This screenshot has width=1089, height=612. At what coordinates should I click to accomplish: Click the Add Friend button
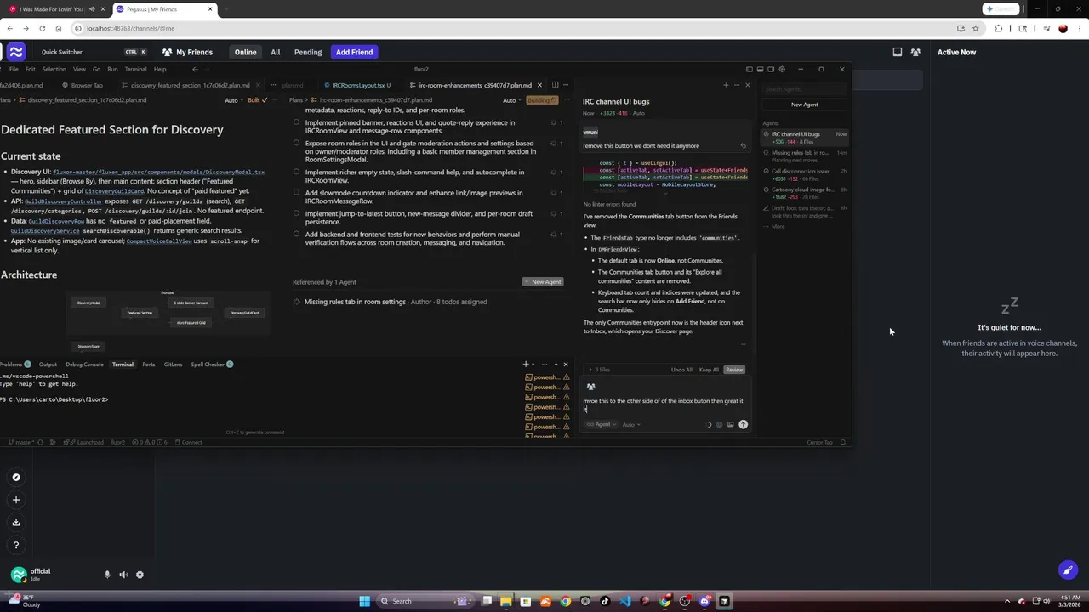[354, 52]
